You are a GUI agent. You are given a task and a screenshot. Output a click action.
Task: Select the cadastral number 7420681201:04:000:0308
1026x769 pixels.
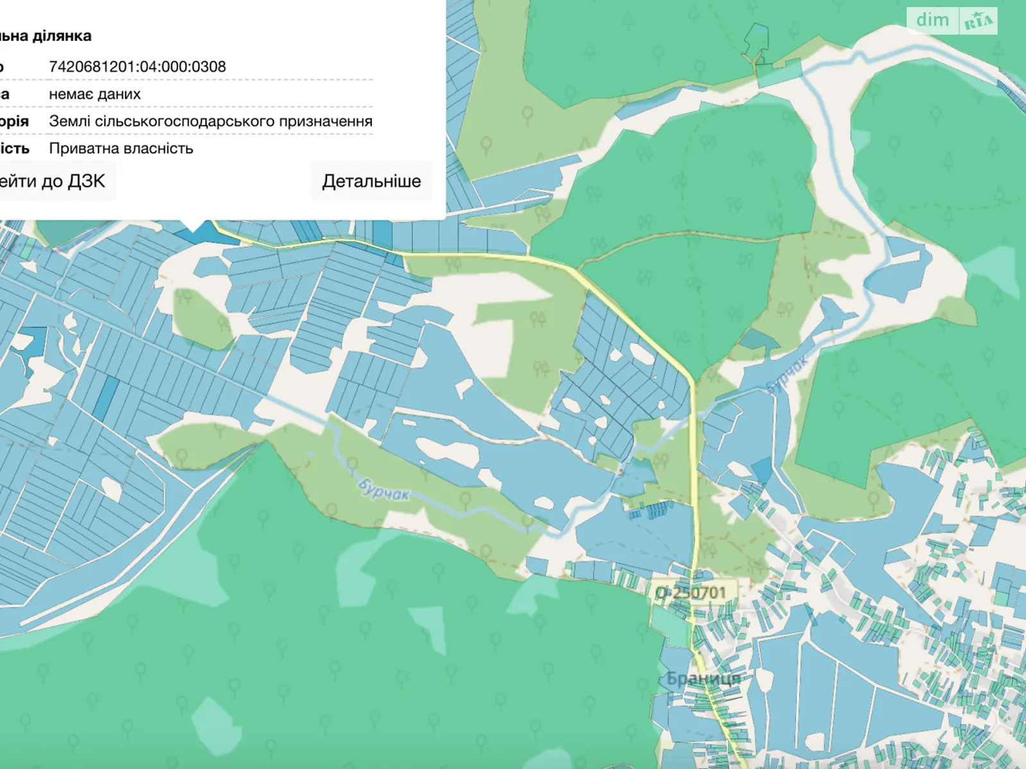click(137, 67)
